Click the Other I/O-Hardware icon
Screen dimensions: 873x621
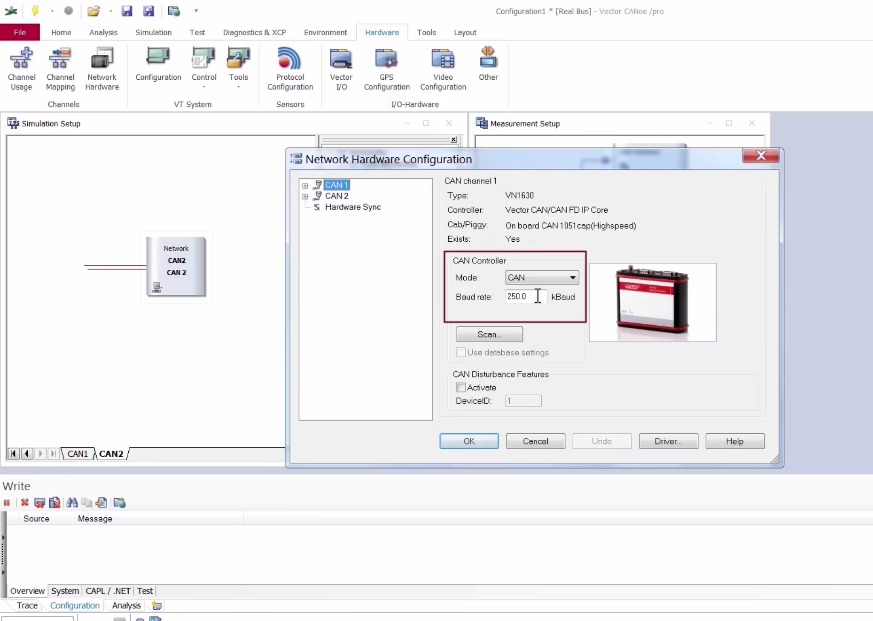(488, 64)
